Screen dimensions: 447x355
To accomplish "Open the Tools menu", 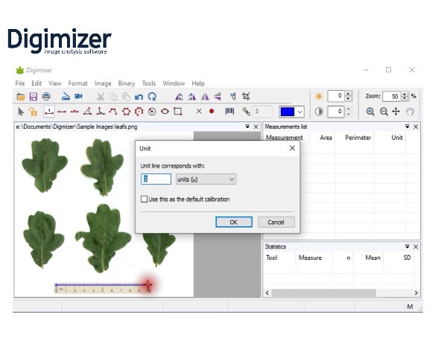I will (149, 83).
